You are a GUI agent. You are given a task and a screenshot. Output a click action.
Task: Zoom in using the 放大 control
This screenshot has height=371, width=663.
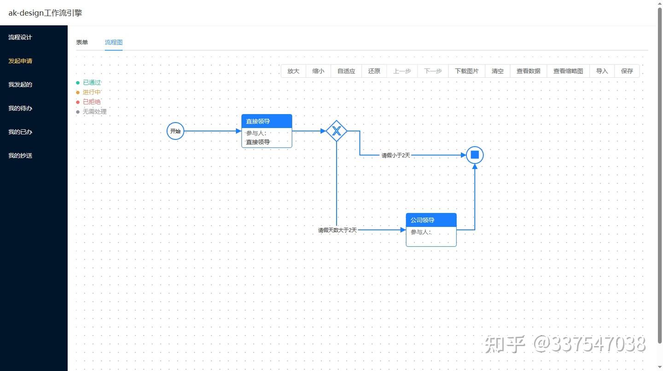click(293, 71)
